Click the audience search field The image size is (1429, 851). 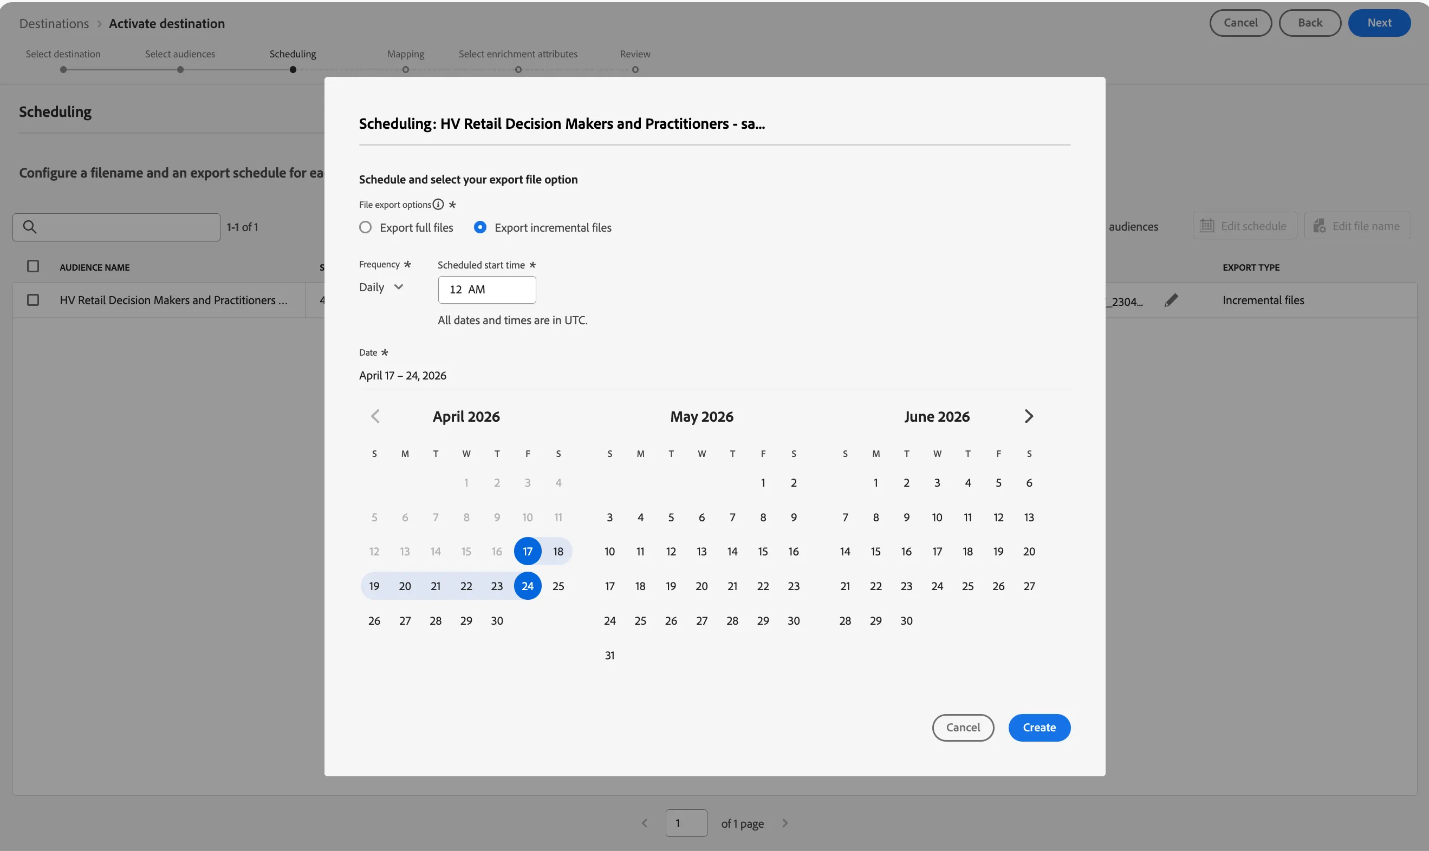pyautogui.click(x=116, y=227)
